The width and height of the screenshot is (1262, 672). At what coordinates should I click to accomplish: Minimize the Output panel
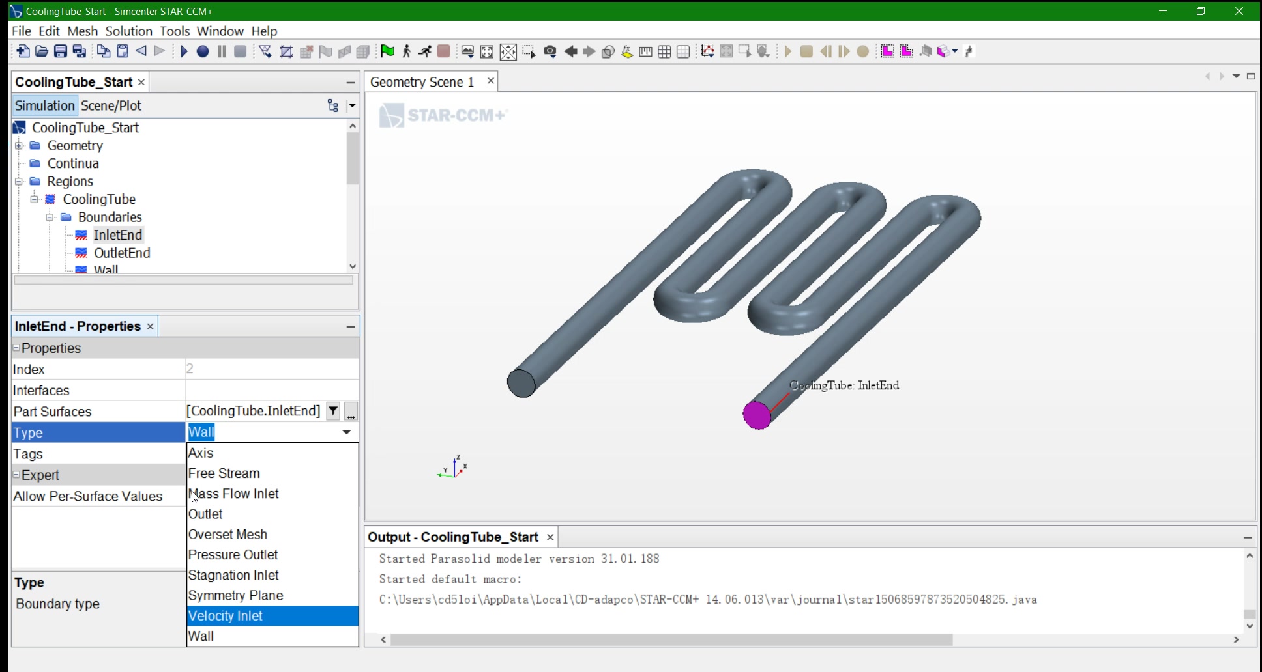point(1248,537)
